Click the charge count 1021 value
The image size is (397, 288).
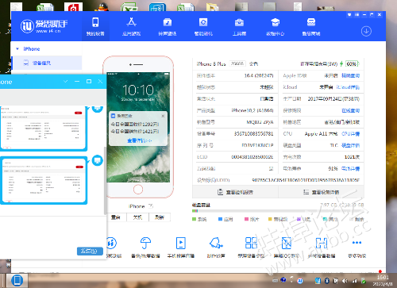tap(352, 157)
